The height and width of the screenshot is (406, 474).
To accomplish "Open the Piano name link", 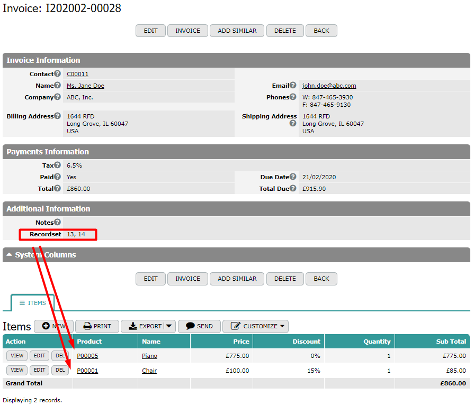I will (x=150, y=356).
